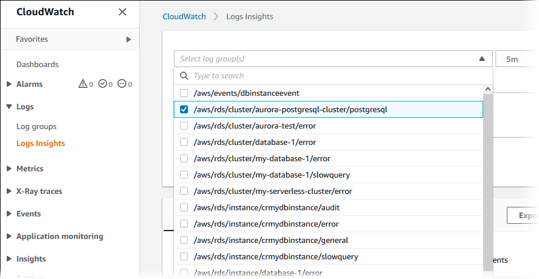
Task: Expand the X-Ray traces section
Action: click(9, 191)
